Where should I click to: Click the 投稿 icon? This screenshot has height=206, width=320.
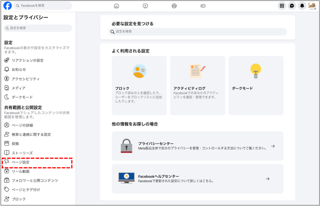point(7,144)
